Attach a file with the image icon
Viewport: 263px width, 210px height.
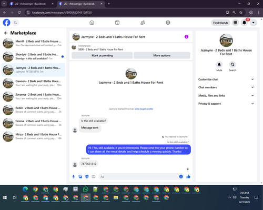pyautogui.click(x=80, y=177)
